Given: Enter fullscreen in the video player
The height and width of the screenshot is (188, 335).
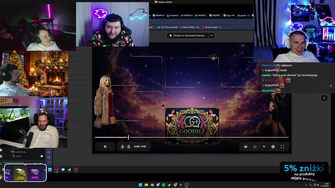Looking at the screenshot, I should [282, 147].
